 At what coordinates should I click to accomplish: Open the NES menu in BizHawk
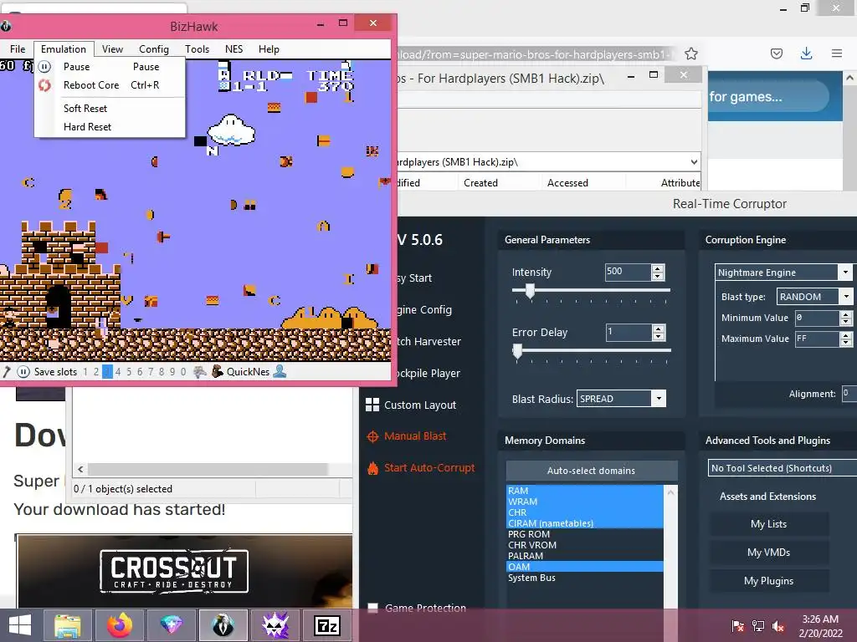tap(234, 49)
